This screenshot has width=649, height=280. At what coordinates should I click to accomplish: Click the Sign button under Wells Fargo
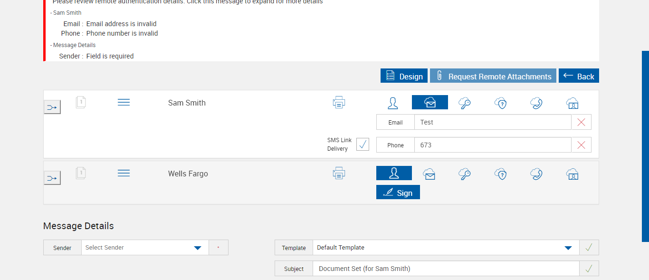pos(398,193)
